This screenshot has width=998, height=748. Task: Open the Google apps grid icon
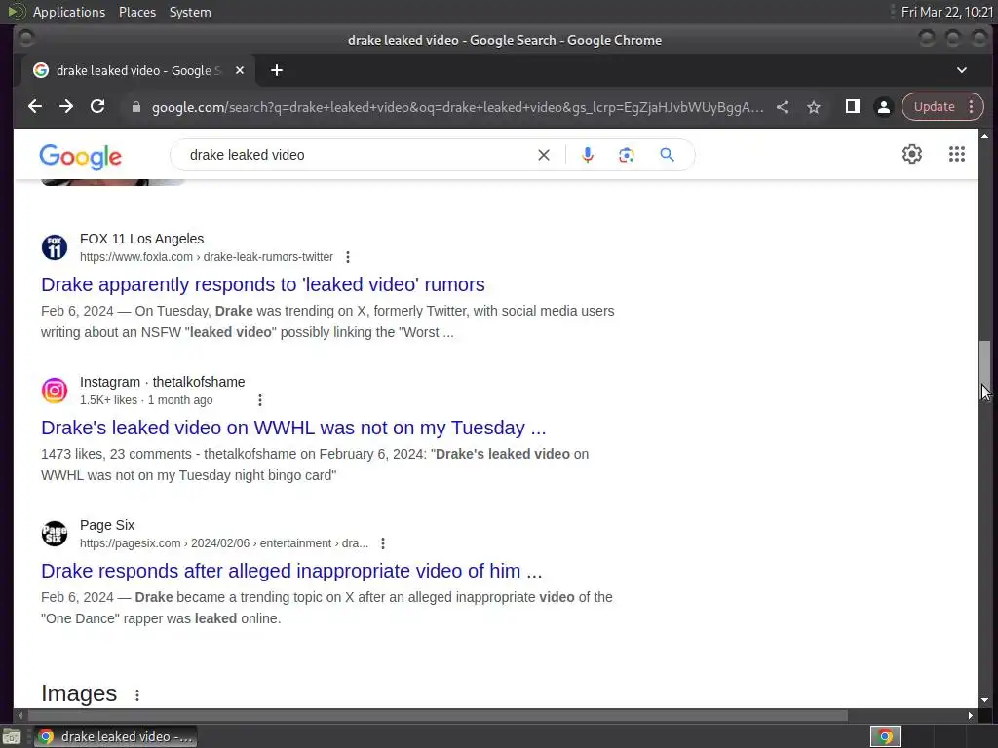(x=957, y=154)
